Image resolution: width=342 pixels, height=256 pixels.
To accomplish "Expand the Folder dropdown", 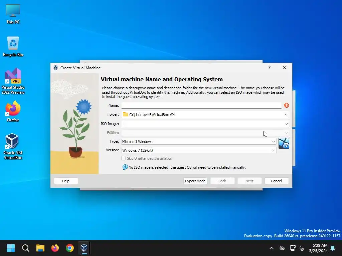I will pos(286,115).
